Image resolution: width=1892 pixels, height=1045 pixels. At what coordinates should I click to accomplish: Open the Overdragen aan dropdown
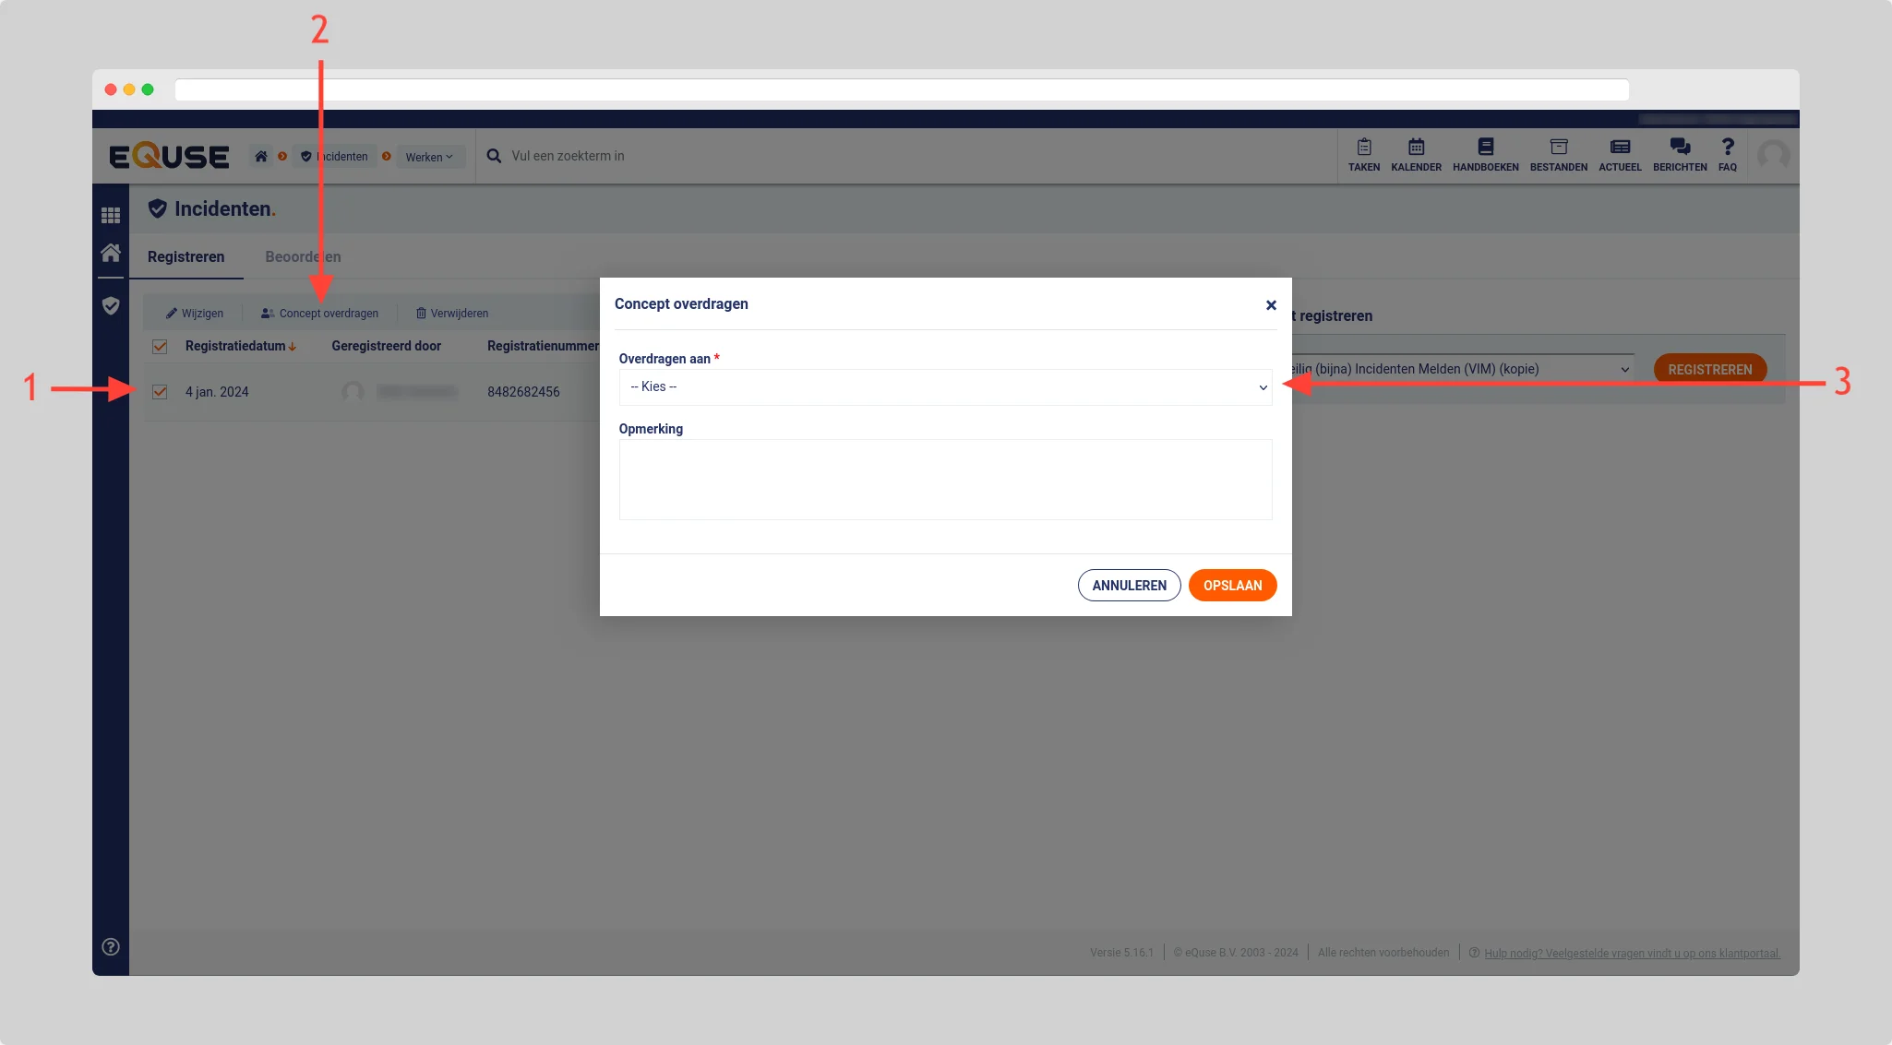coord(944,387)
